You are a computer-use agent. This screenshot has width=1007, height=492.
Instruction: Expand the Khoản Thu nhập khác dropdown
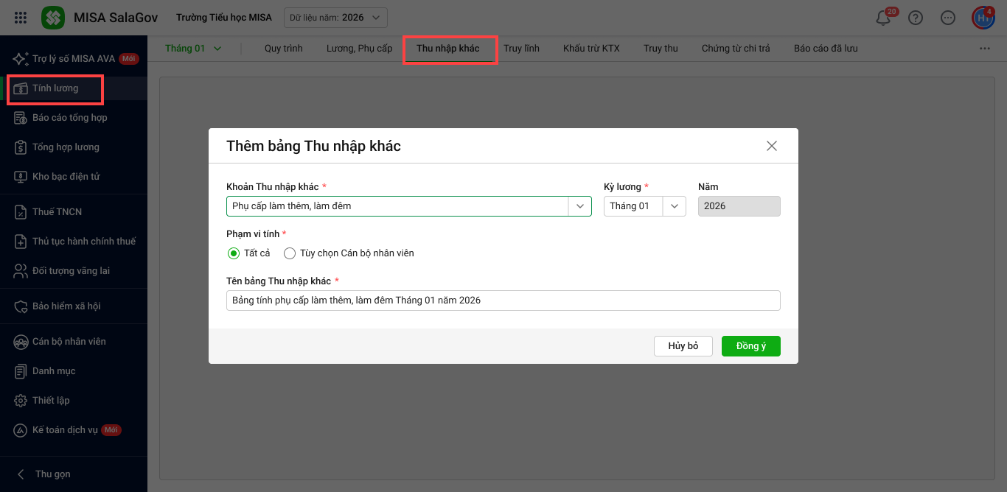[579, 206]
